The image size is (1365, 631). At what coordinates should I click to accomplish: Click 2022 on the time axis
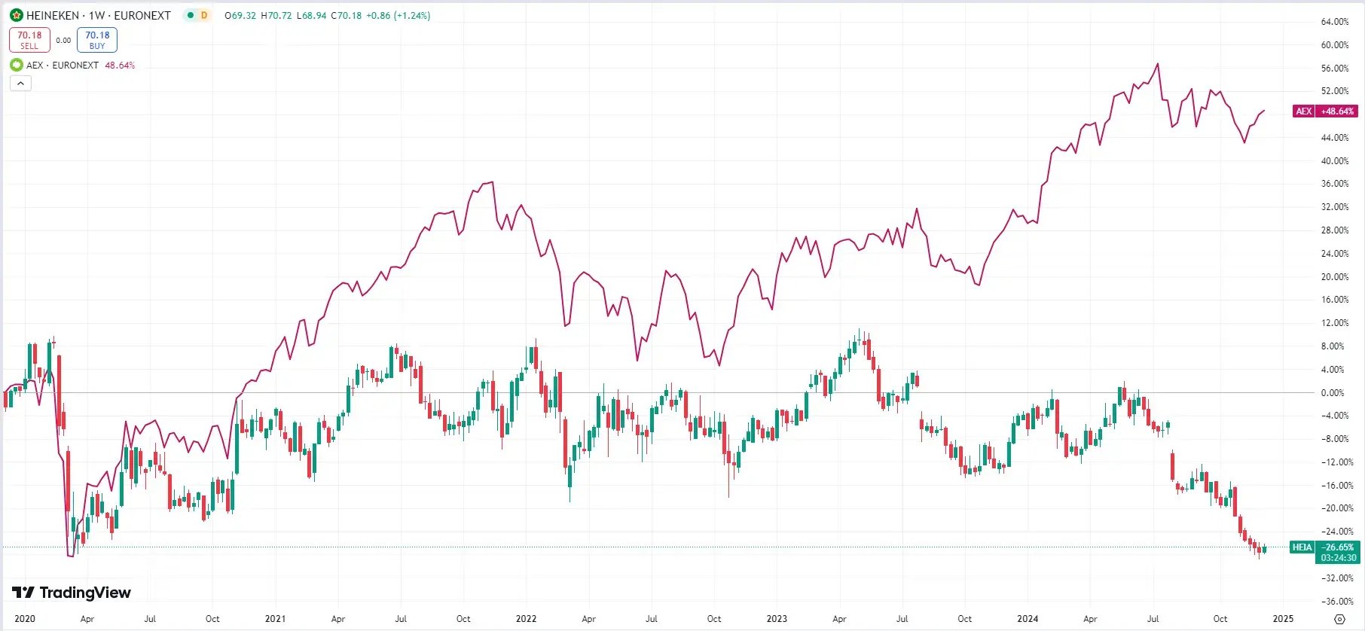(526, 619)
